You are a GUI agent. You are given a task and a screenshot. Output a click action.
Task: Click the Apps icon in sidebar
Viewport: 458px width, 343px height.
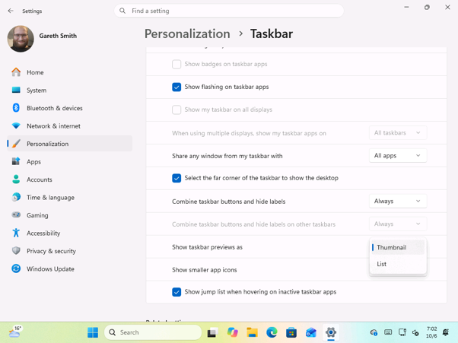(16, 161)
